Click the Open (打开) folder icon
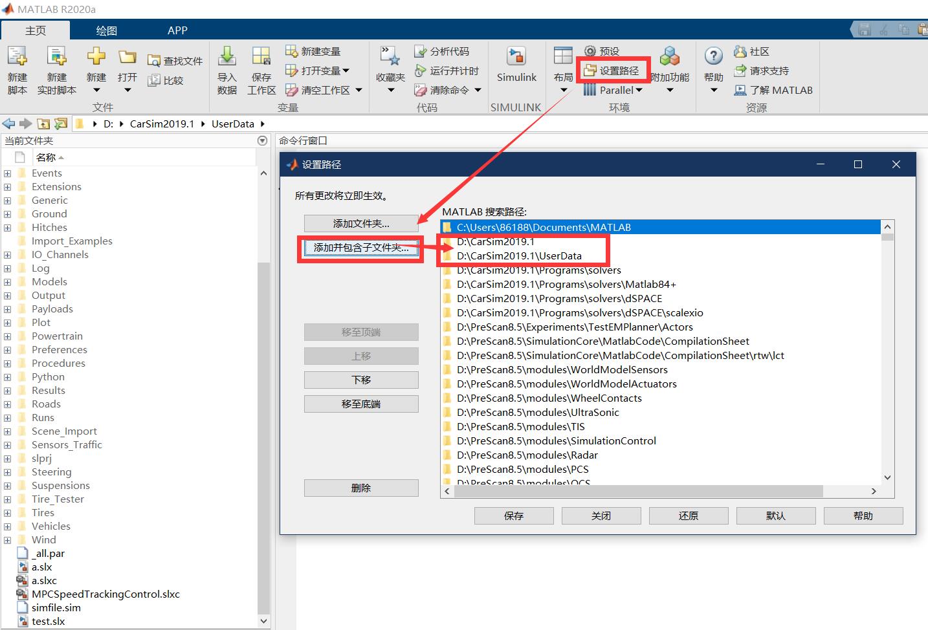The width and height of the screenshot is (928, 630). [x=127, y=57]
